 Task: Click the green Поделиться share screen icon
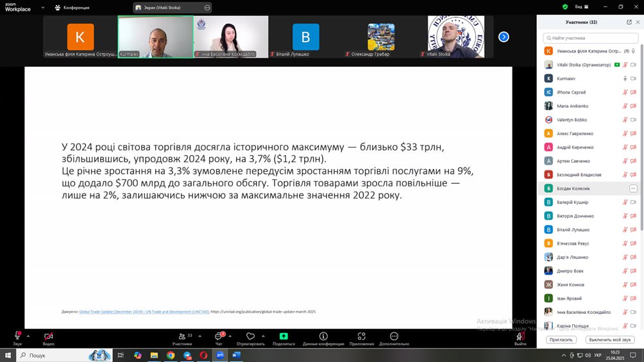[x=284, y=336]
